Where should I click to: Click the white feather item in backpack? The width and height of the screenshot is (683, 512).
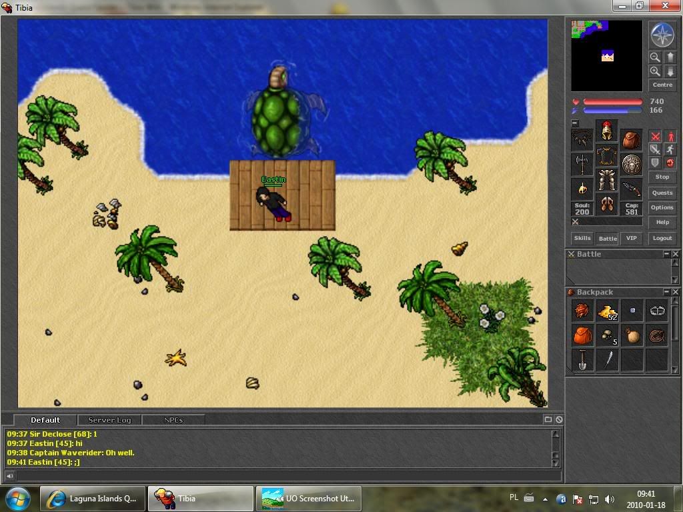[x=607, y=361]
